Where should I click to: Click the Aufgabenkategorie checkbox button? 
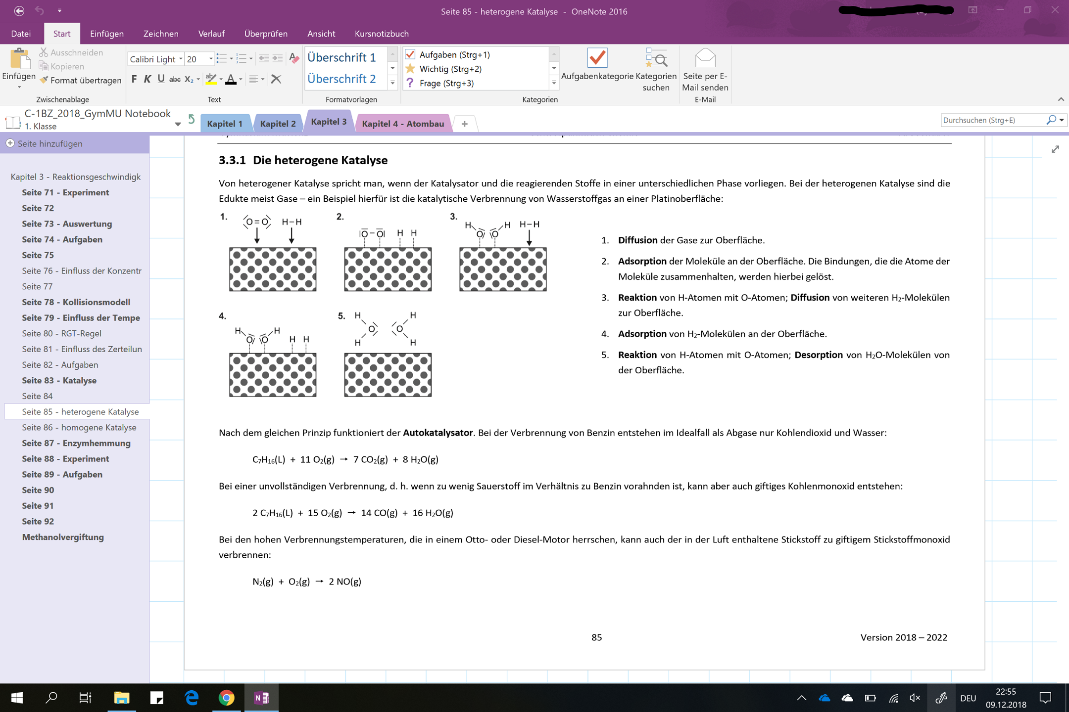(597, 58)
